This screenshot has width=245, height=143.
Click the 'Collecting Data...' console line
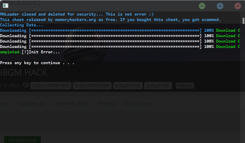click(21, 25)
